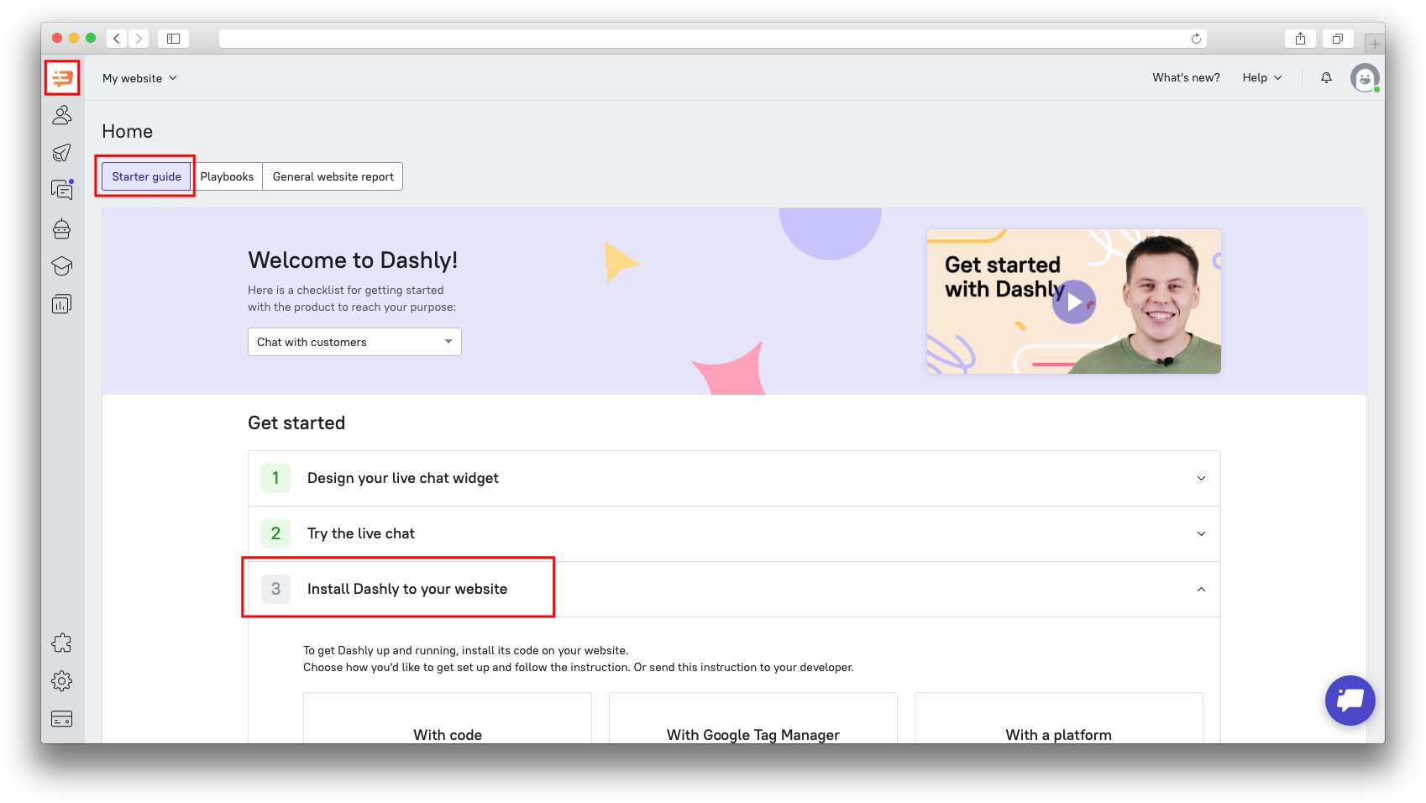This screenshot has height=803, width=1426.
Task: Reload the page using refresh icon
Action: (x=1196, y=39)
